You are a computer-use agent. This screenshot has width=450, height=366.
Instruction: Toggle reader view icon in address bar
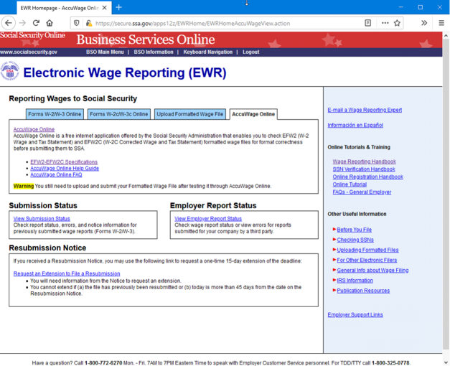click(x=368, y=23)
